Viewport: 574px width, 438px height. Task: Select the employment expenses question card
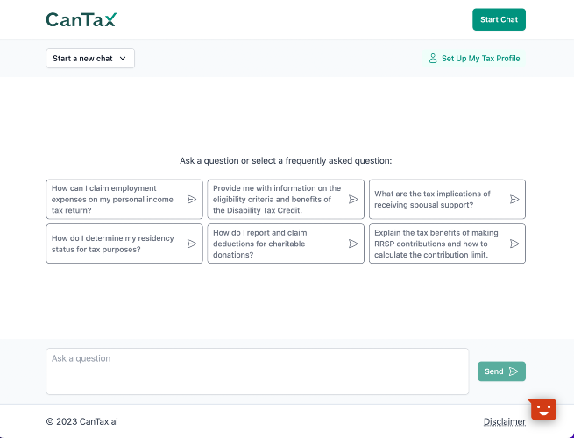(124, 200)
